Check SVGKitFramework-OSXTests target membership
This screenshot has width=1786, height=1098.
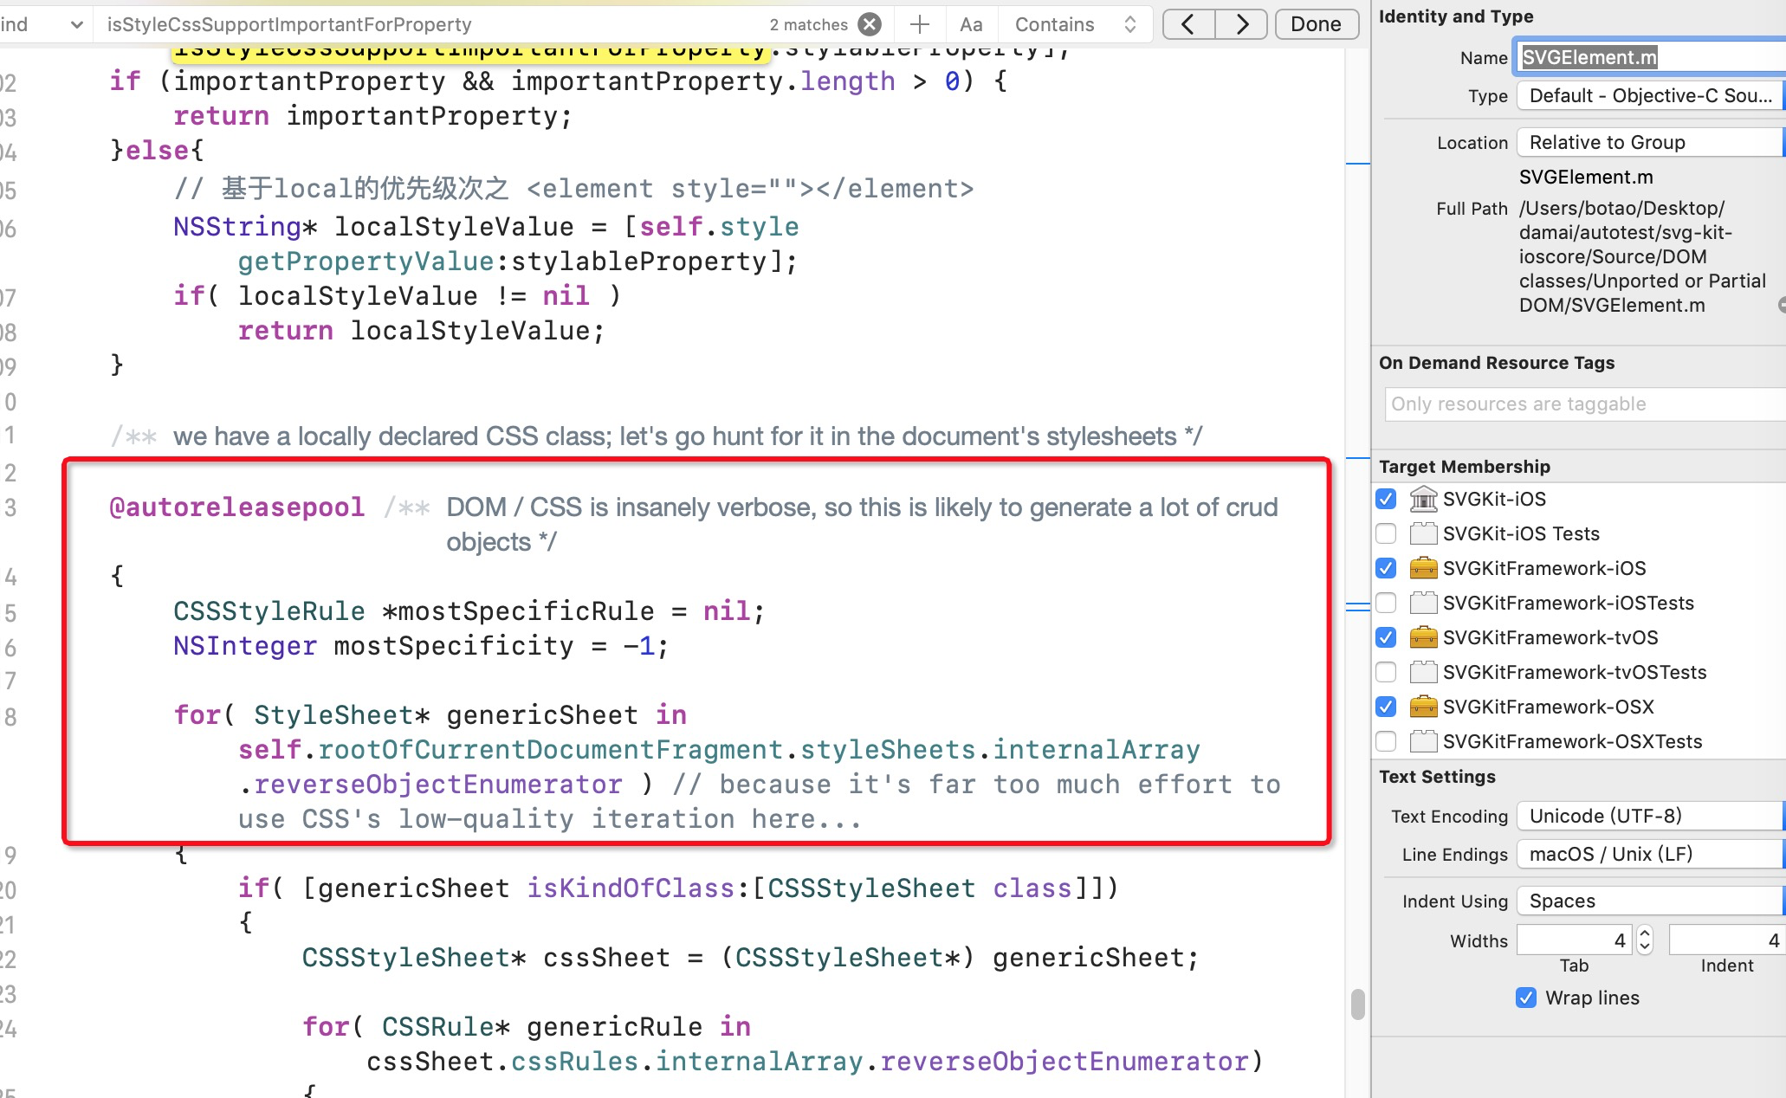point(1386,741)
